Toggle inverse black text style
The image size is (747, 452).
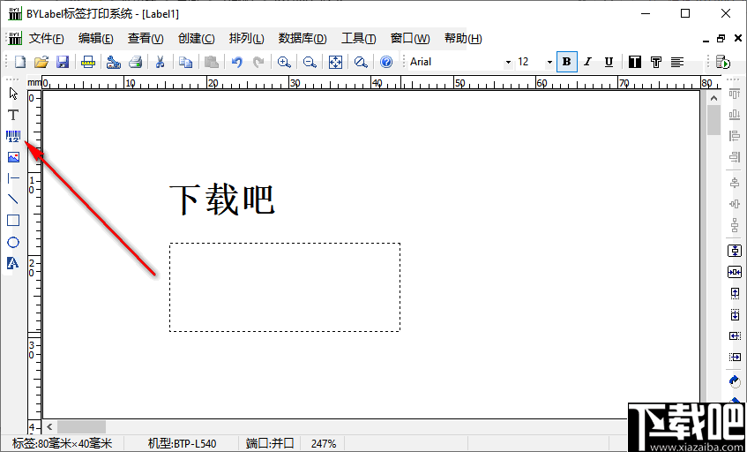coord(635,62)
